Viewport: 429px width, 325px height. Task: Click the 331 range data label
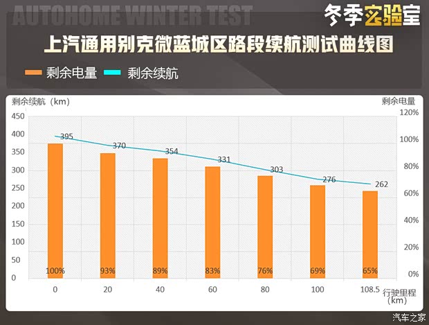[x=224, y=159]
